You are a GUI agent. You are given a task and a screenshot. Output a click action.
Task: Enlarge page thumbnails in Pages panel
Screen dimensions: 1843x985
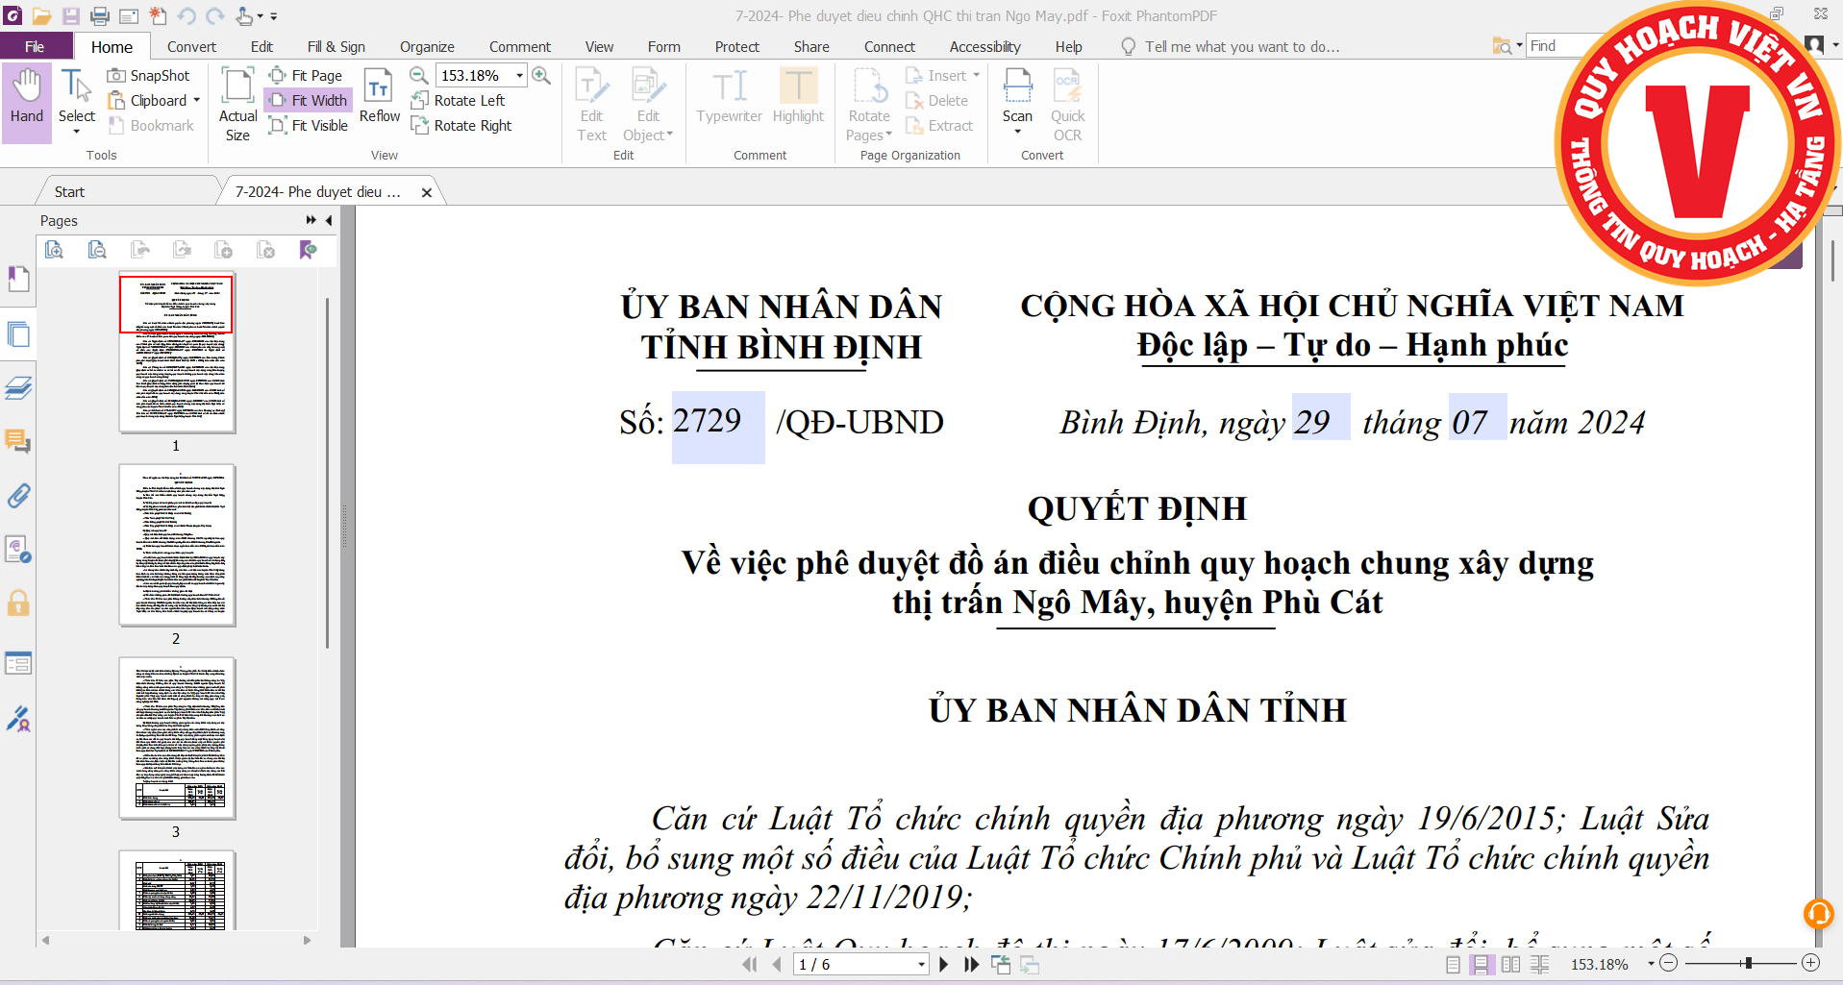point(55,250)
